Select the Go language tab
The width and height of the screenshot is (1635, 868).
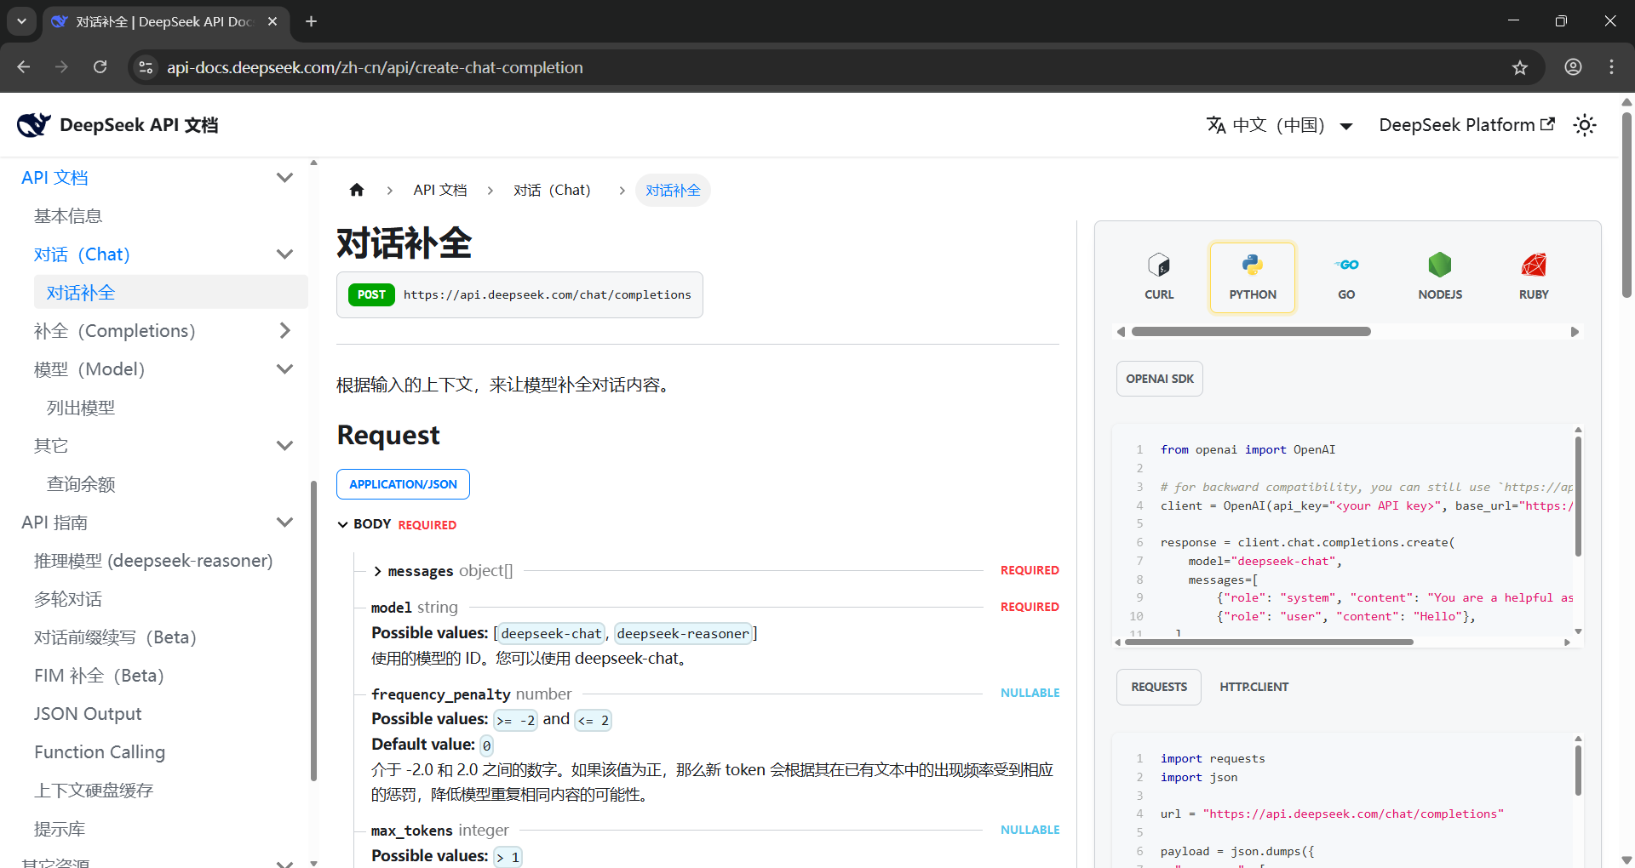[x=1346, y=277]
